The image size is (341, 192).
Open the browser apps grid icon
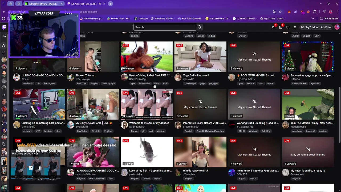3,19
